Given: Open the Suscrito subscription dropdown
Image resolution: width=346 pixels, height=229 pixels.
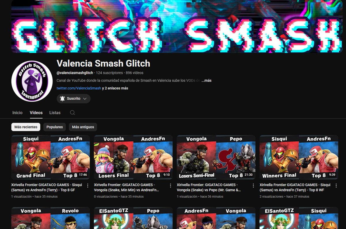Looking at the screenshot, I should click(x=74, y=99).
